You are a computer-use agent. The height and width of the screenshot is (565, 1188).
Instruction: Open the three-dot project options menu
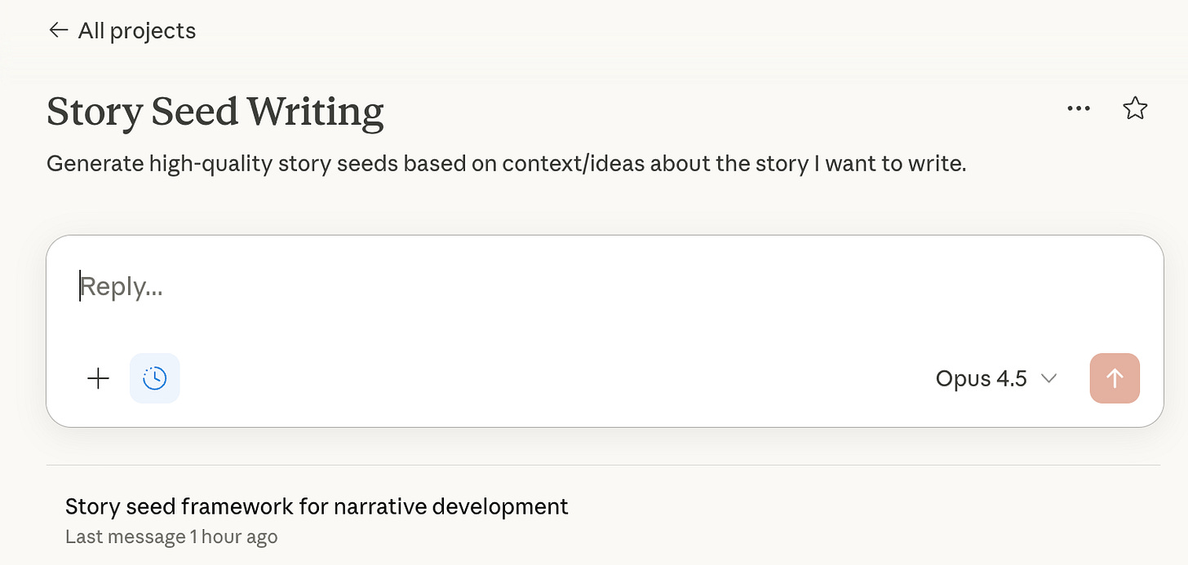click(1079, 109)
